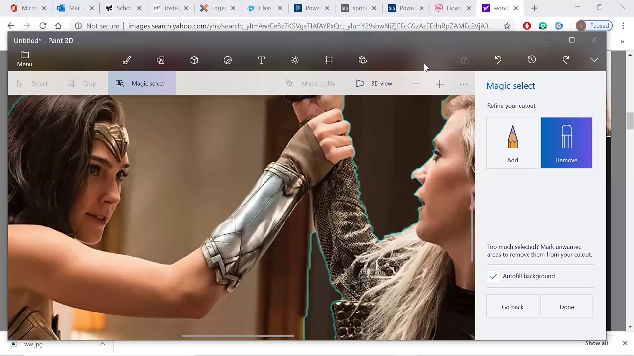Uncheck Autofill background

click(x=493, y=276)
